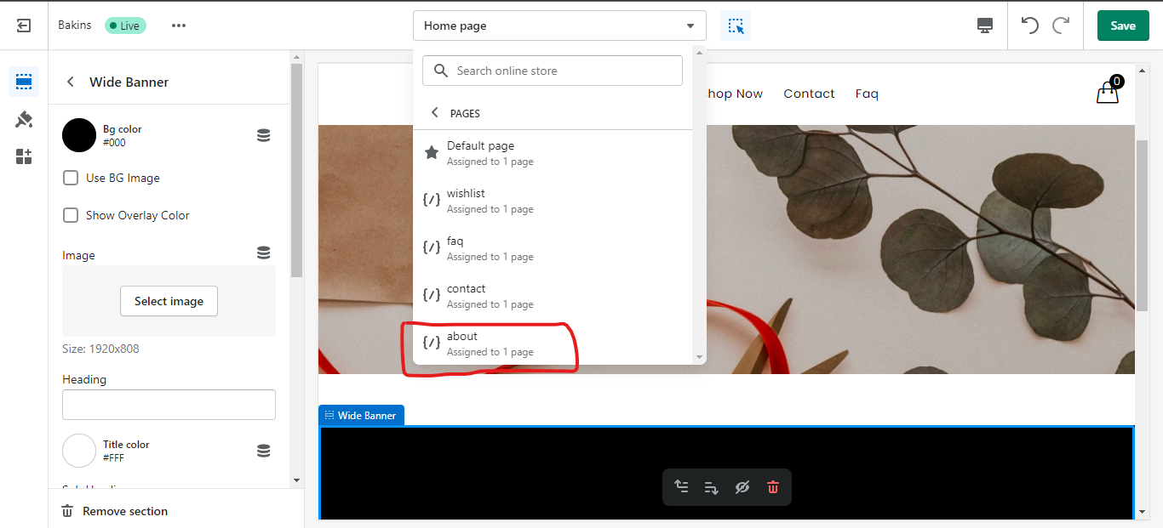Enable Use BG Image checkbox

[x=72, y=178]
